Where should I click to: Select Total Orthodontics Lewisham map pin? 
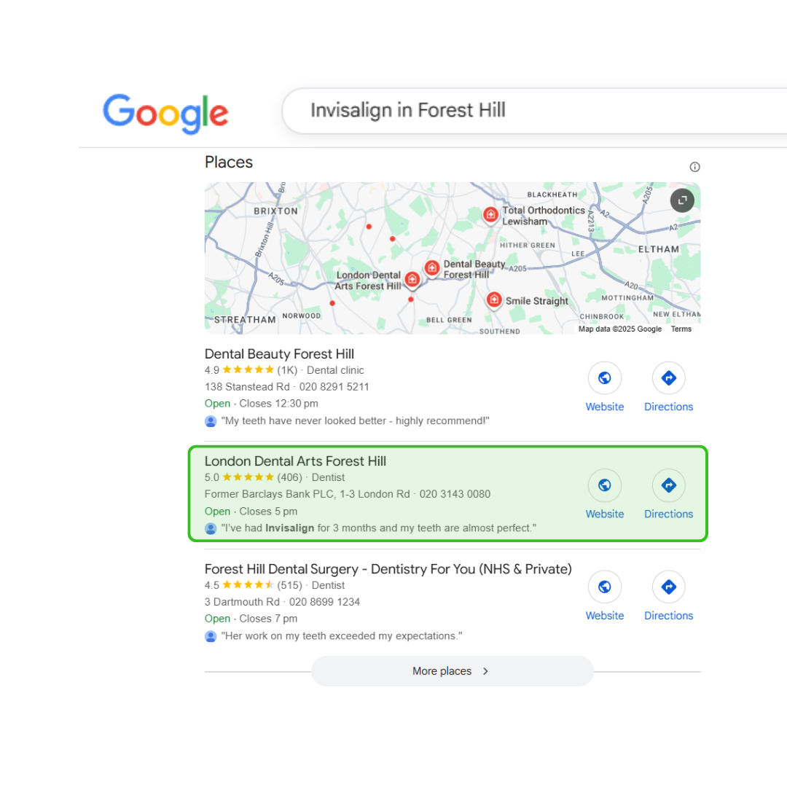pyautogui.click(x=490, y=215)
